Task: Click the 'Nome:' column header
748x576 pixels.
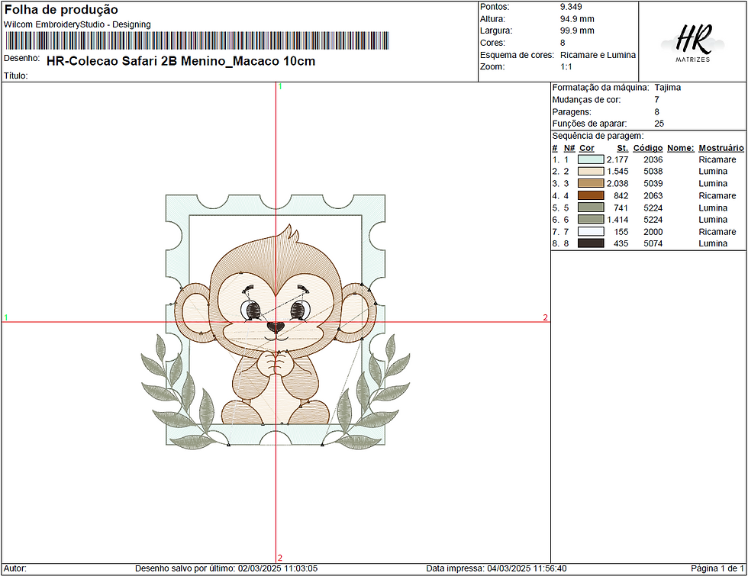Action: [681, 148]
